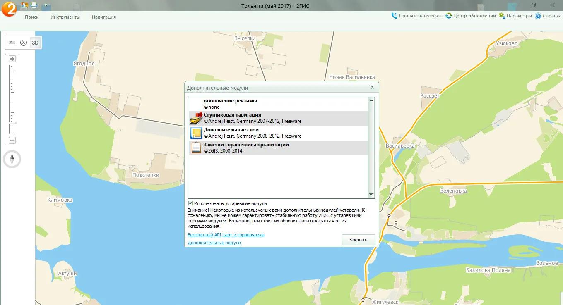Viewport: 563px width, 305px height.
Task: Click the Выселки label on the map
Action: point(245,38)
